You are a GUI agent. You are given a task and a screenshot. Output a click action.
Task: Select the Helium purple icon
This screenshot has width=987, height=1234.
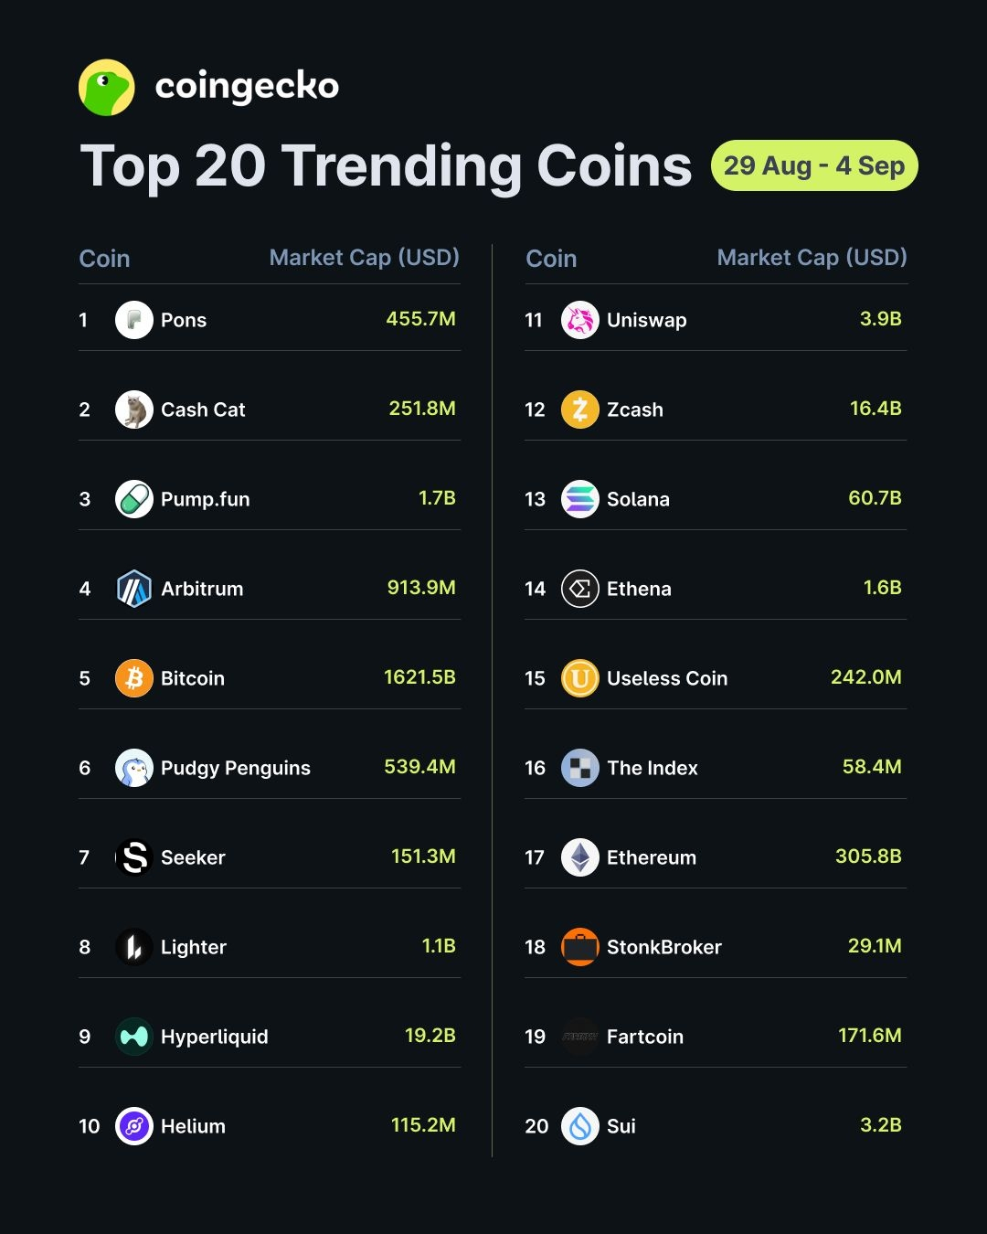134,1126
